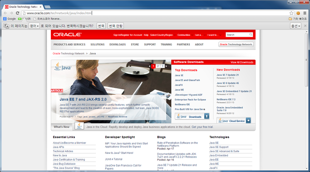Open the Chrome menu hamburger icon
The image size is (310, 172).
click(305, 13)
